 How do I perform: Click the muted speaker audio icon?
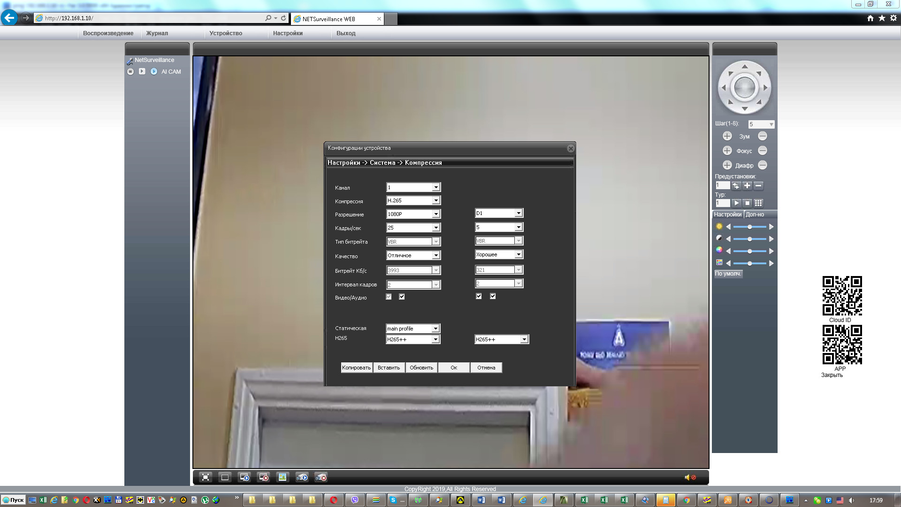690,477
